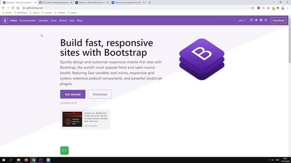Click the taskbar clock and date
This screenshot has height=163, width=291.
285,160
